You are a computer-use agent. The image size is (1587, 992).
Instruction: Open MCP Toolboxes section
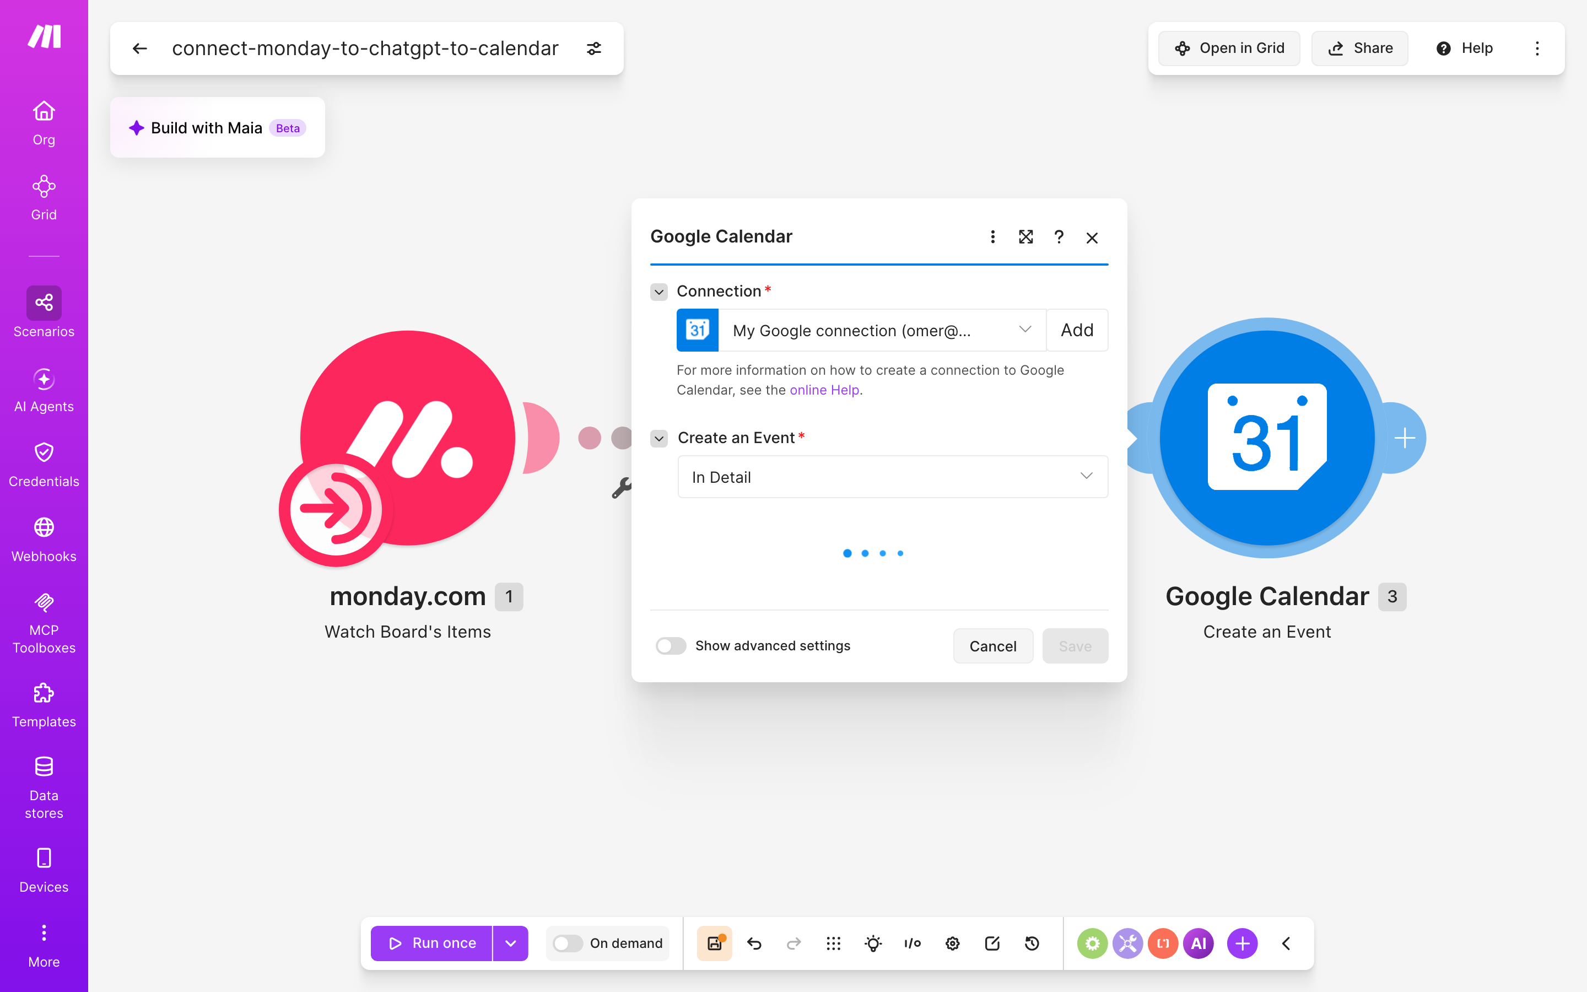(44, 623)
